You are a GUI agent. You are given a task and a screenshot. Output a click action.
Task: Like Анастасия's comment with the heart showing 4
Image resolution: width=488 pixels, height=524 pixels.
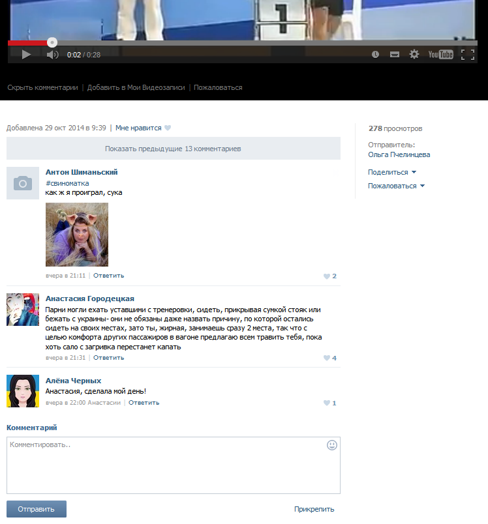coord(330,358)
